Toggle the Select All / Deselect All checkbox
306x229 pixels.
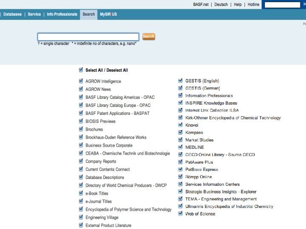click(x=81, y=70)
